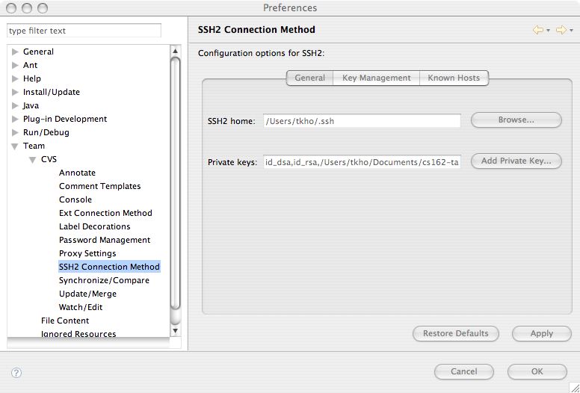The height and width of the screenshot is (393, 580).
Task: Switch to the Key Management tab
Action: tap(376, 78)
